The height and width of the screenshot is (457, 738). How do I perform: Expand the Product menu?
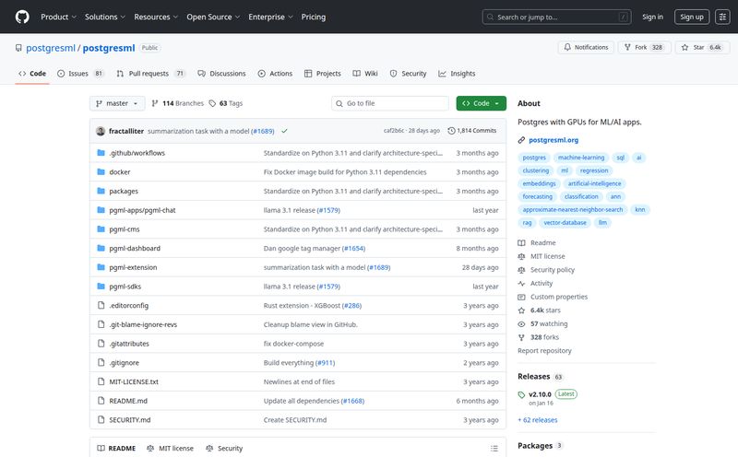coord(58,17)
